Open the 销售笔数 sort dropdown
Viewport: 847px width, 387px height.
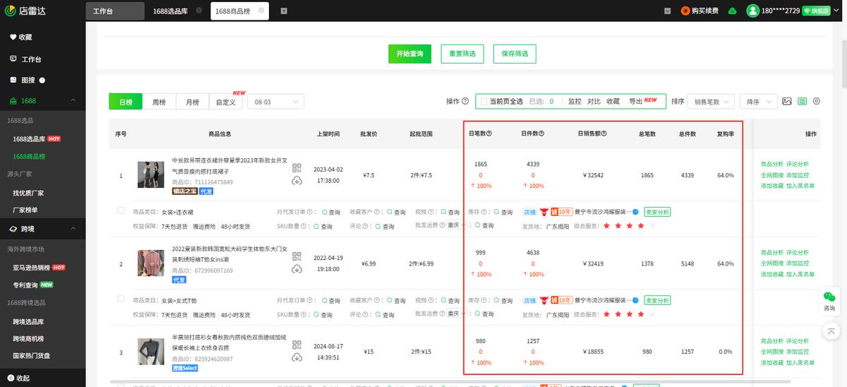tap(710, 102)
